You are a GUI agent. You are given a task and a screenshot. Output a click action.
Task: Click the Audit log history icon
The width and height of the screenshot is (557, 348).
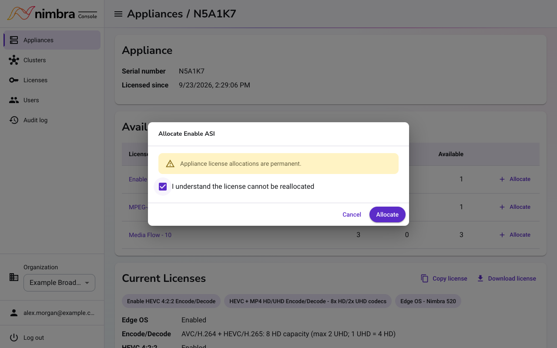click(x=14, y=120)
